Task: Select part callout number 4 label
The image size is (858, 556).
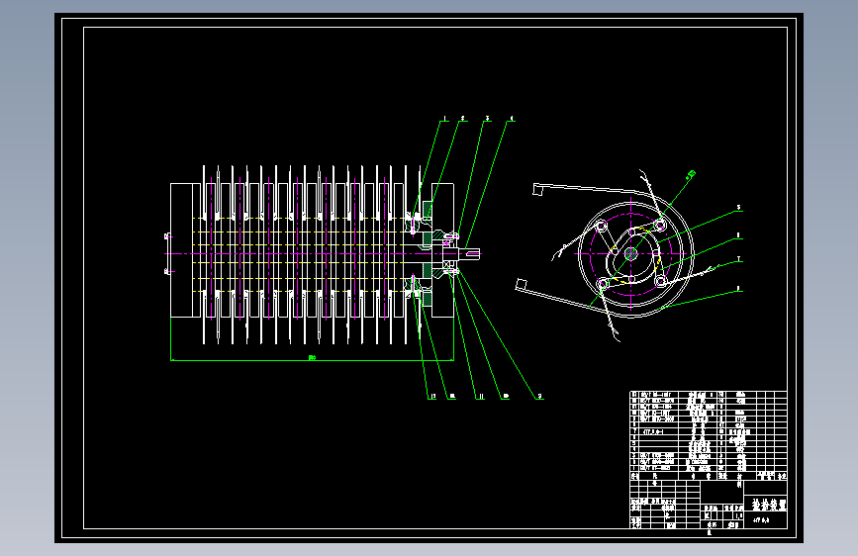Action: (512, 118)
